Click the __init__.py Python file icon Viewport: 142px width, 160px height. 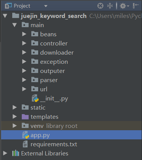[35, 98]
